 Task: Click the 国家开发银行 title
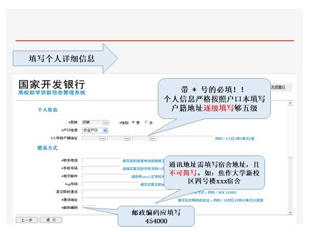[51, 84]
